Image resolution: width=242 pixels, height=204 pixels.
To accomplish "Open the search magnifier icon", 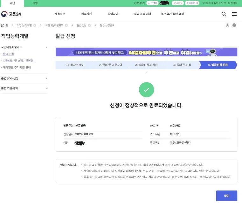I will 224,14.
